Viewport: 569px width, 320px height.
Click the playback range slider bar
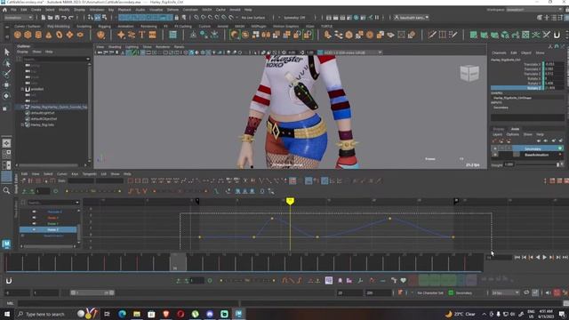coord(92,292)
